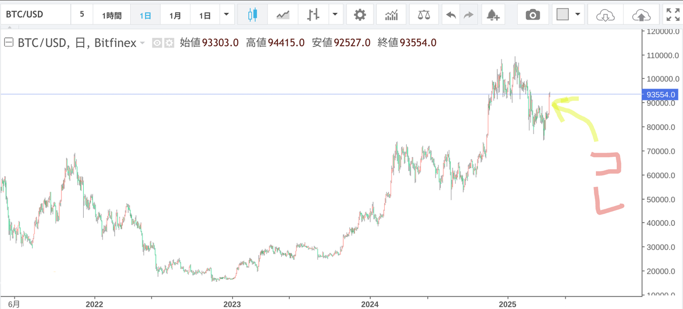This screenshot has height=309, width=683.
Task: Open the indicators panel
Action: (392, 15)
